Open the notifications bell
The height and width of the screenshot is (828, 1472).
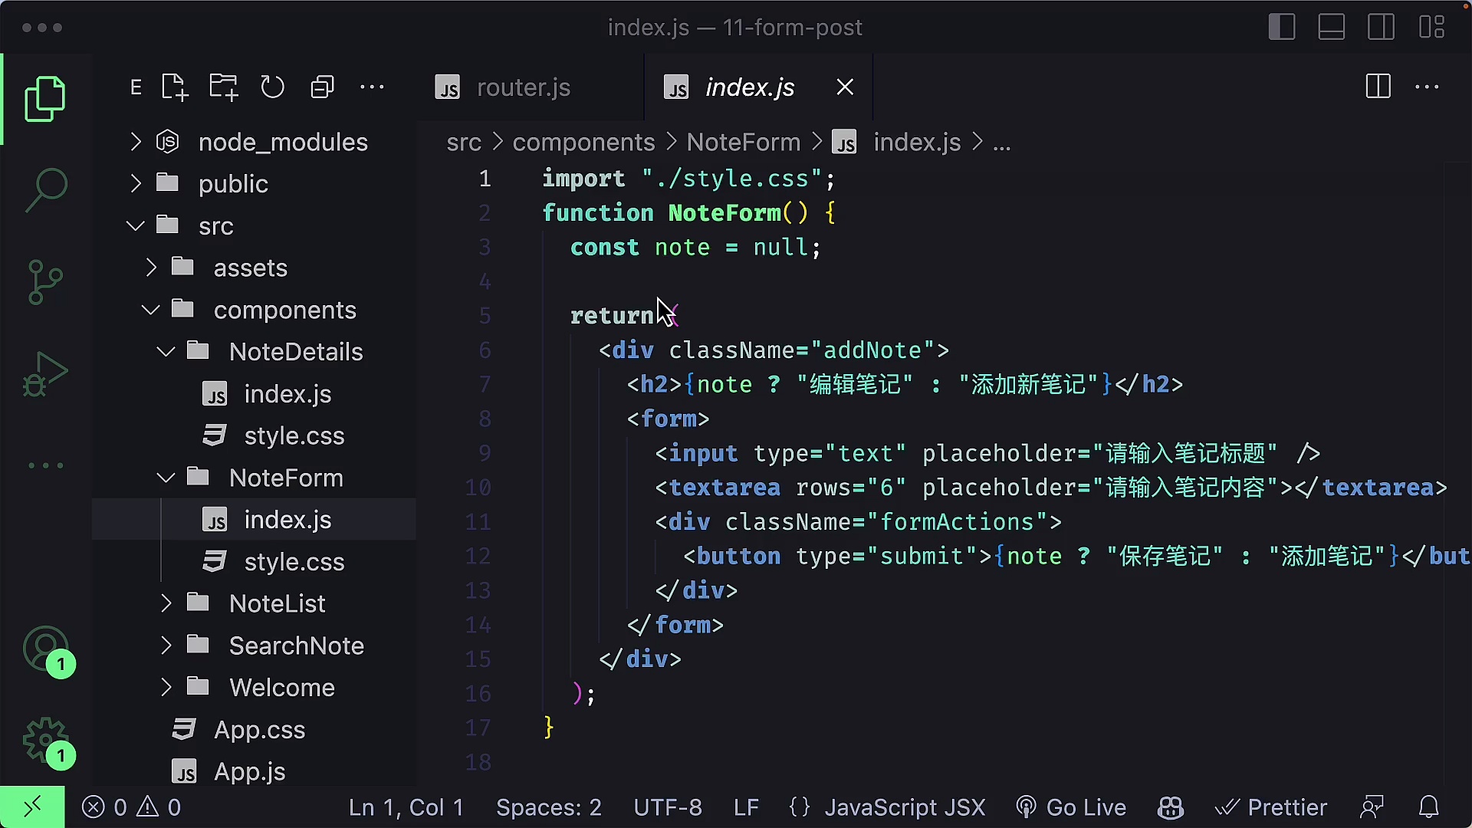click(x=1429, y=807)
